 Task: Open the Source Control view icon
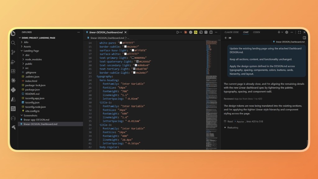(13, 52)
